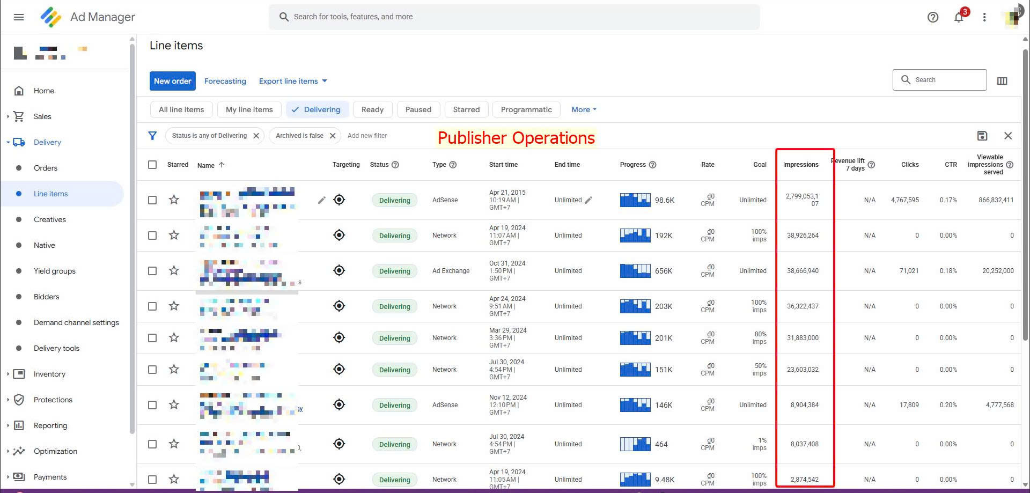Image resolution: width=1030 pixels, height=493 pixels.
Task: Edit name pencil icon in first row
Action: [321, 200]
